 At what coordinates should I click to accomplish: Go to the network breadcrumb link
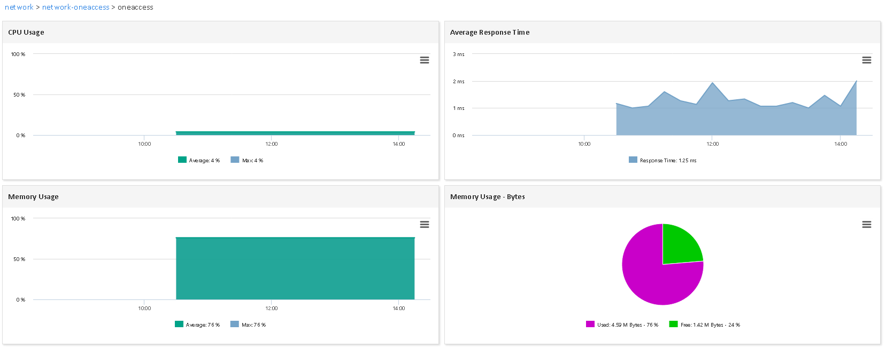click(x=19, y=7)
